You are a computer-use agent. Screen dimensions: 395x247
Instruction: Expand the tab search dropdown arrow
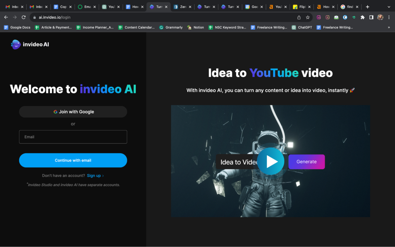pos(389,7)
